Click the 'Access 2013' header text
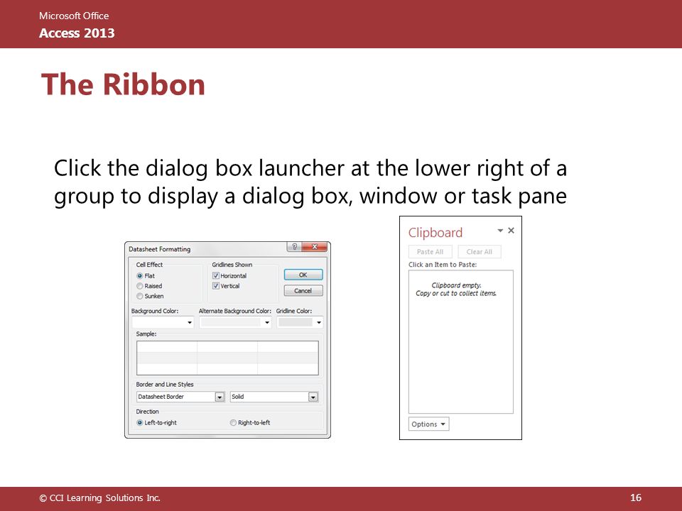The image size is (682, 511). tap(77, 33)
